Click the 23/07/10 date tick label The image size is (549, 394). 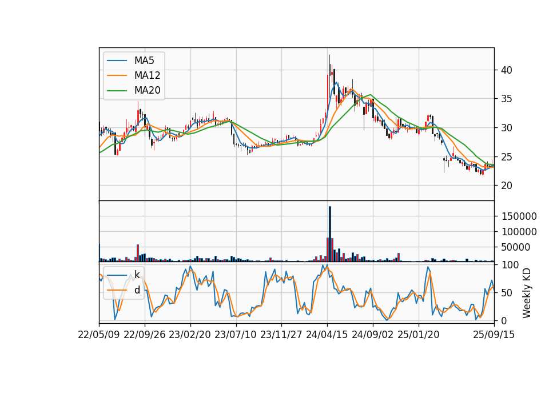236,335
